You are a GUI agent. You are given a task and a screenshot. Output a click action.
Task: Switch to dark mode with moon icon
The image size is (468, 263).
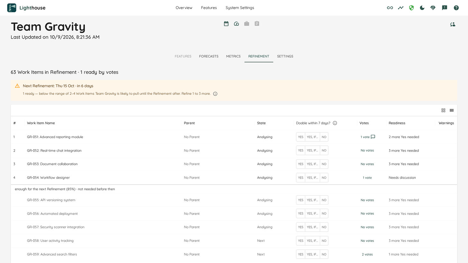[422, 8]
